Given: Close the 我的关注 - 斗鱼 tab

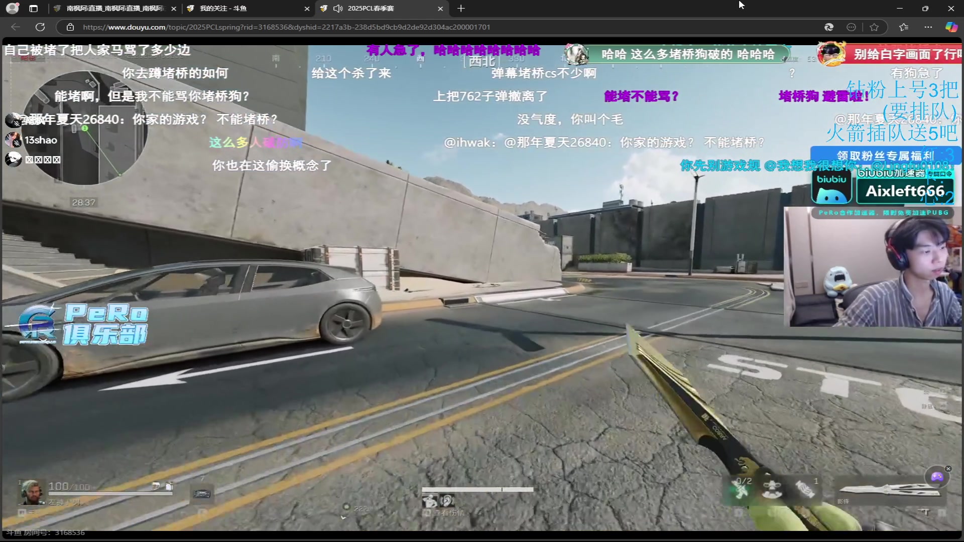Looking at the screenshot, I should point(307,9).
